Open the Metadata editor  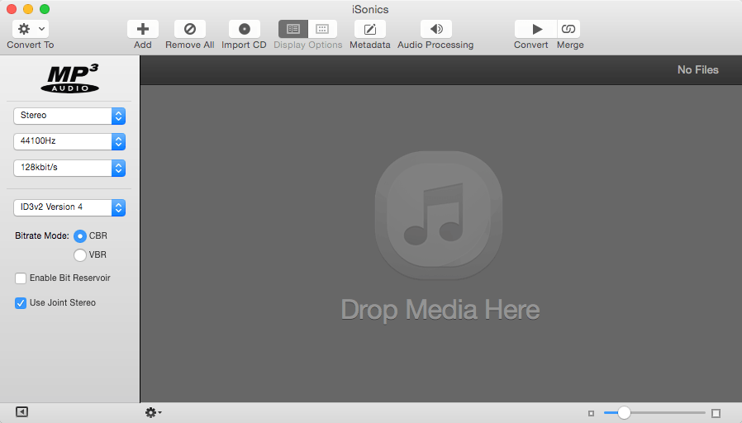(369, 29)
